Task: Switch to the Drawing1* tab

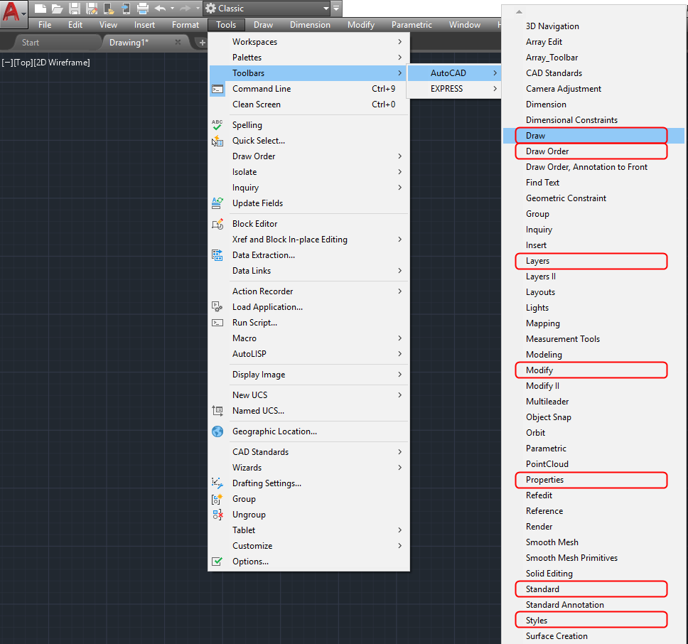Action: (129, 43)
